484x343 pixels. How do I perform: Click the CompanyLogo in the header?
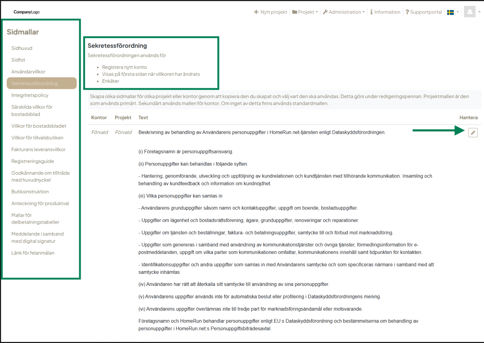[x=26, y=12]
